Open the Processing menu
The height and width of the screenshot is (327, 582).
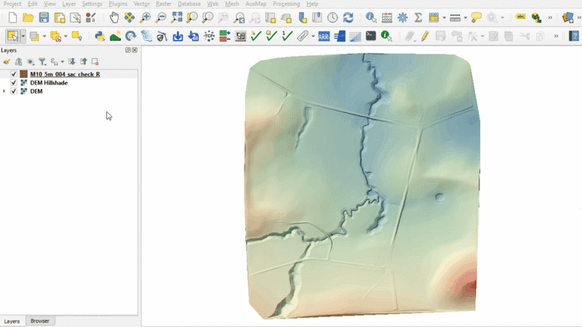coord(286,4)
